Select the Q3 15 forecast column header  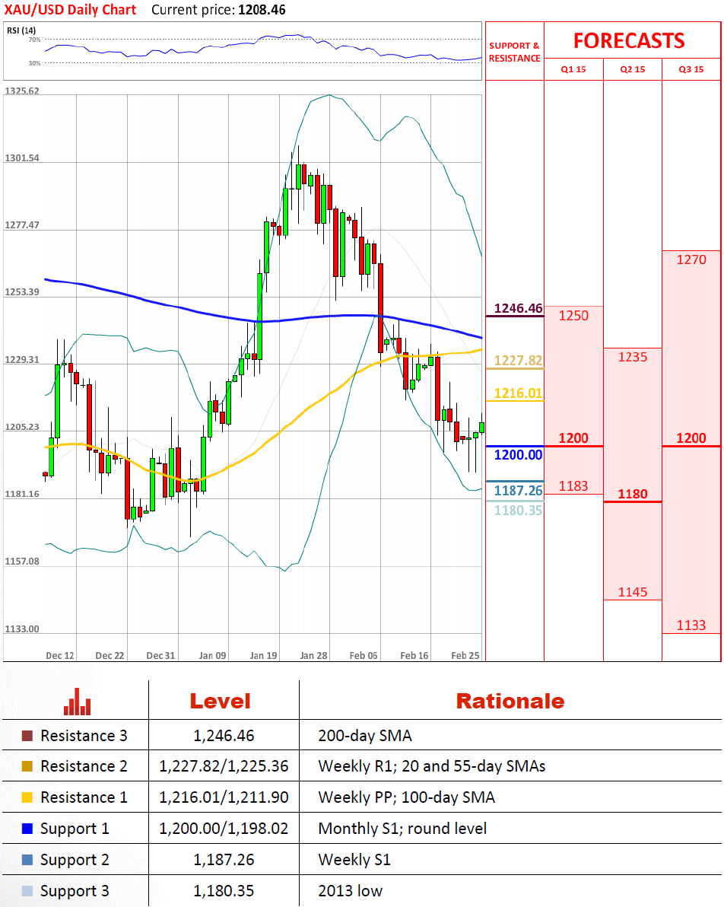691,69
